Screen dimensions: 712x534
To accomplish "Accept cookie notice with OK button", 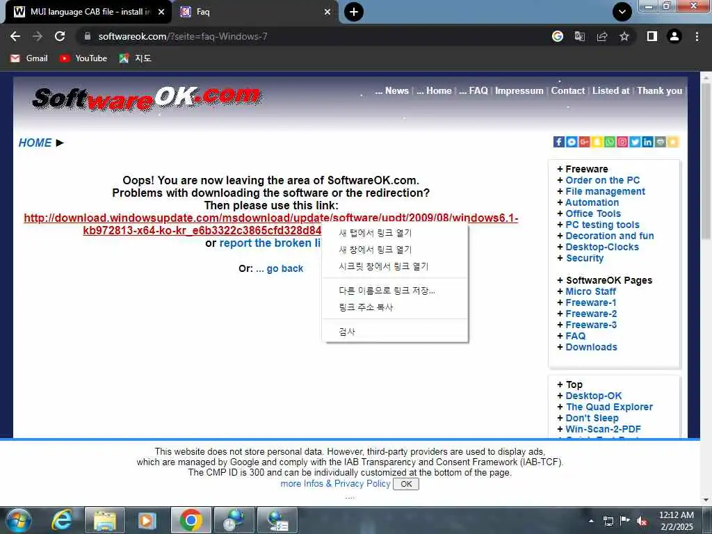I will [406, 484].
